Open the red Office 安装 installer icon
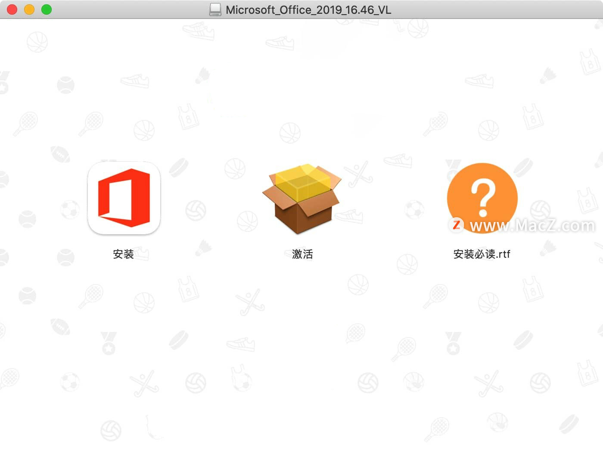The width and height of the screenshot is (603, 450). click(x=124, y=198)
